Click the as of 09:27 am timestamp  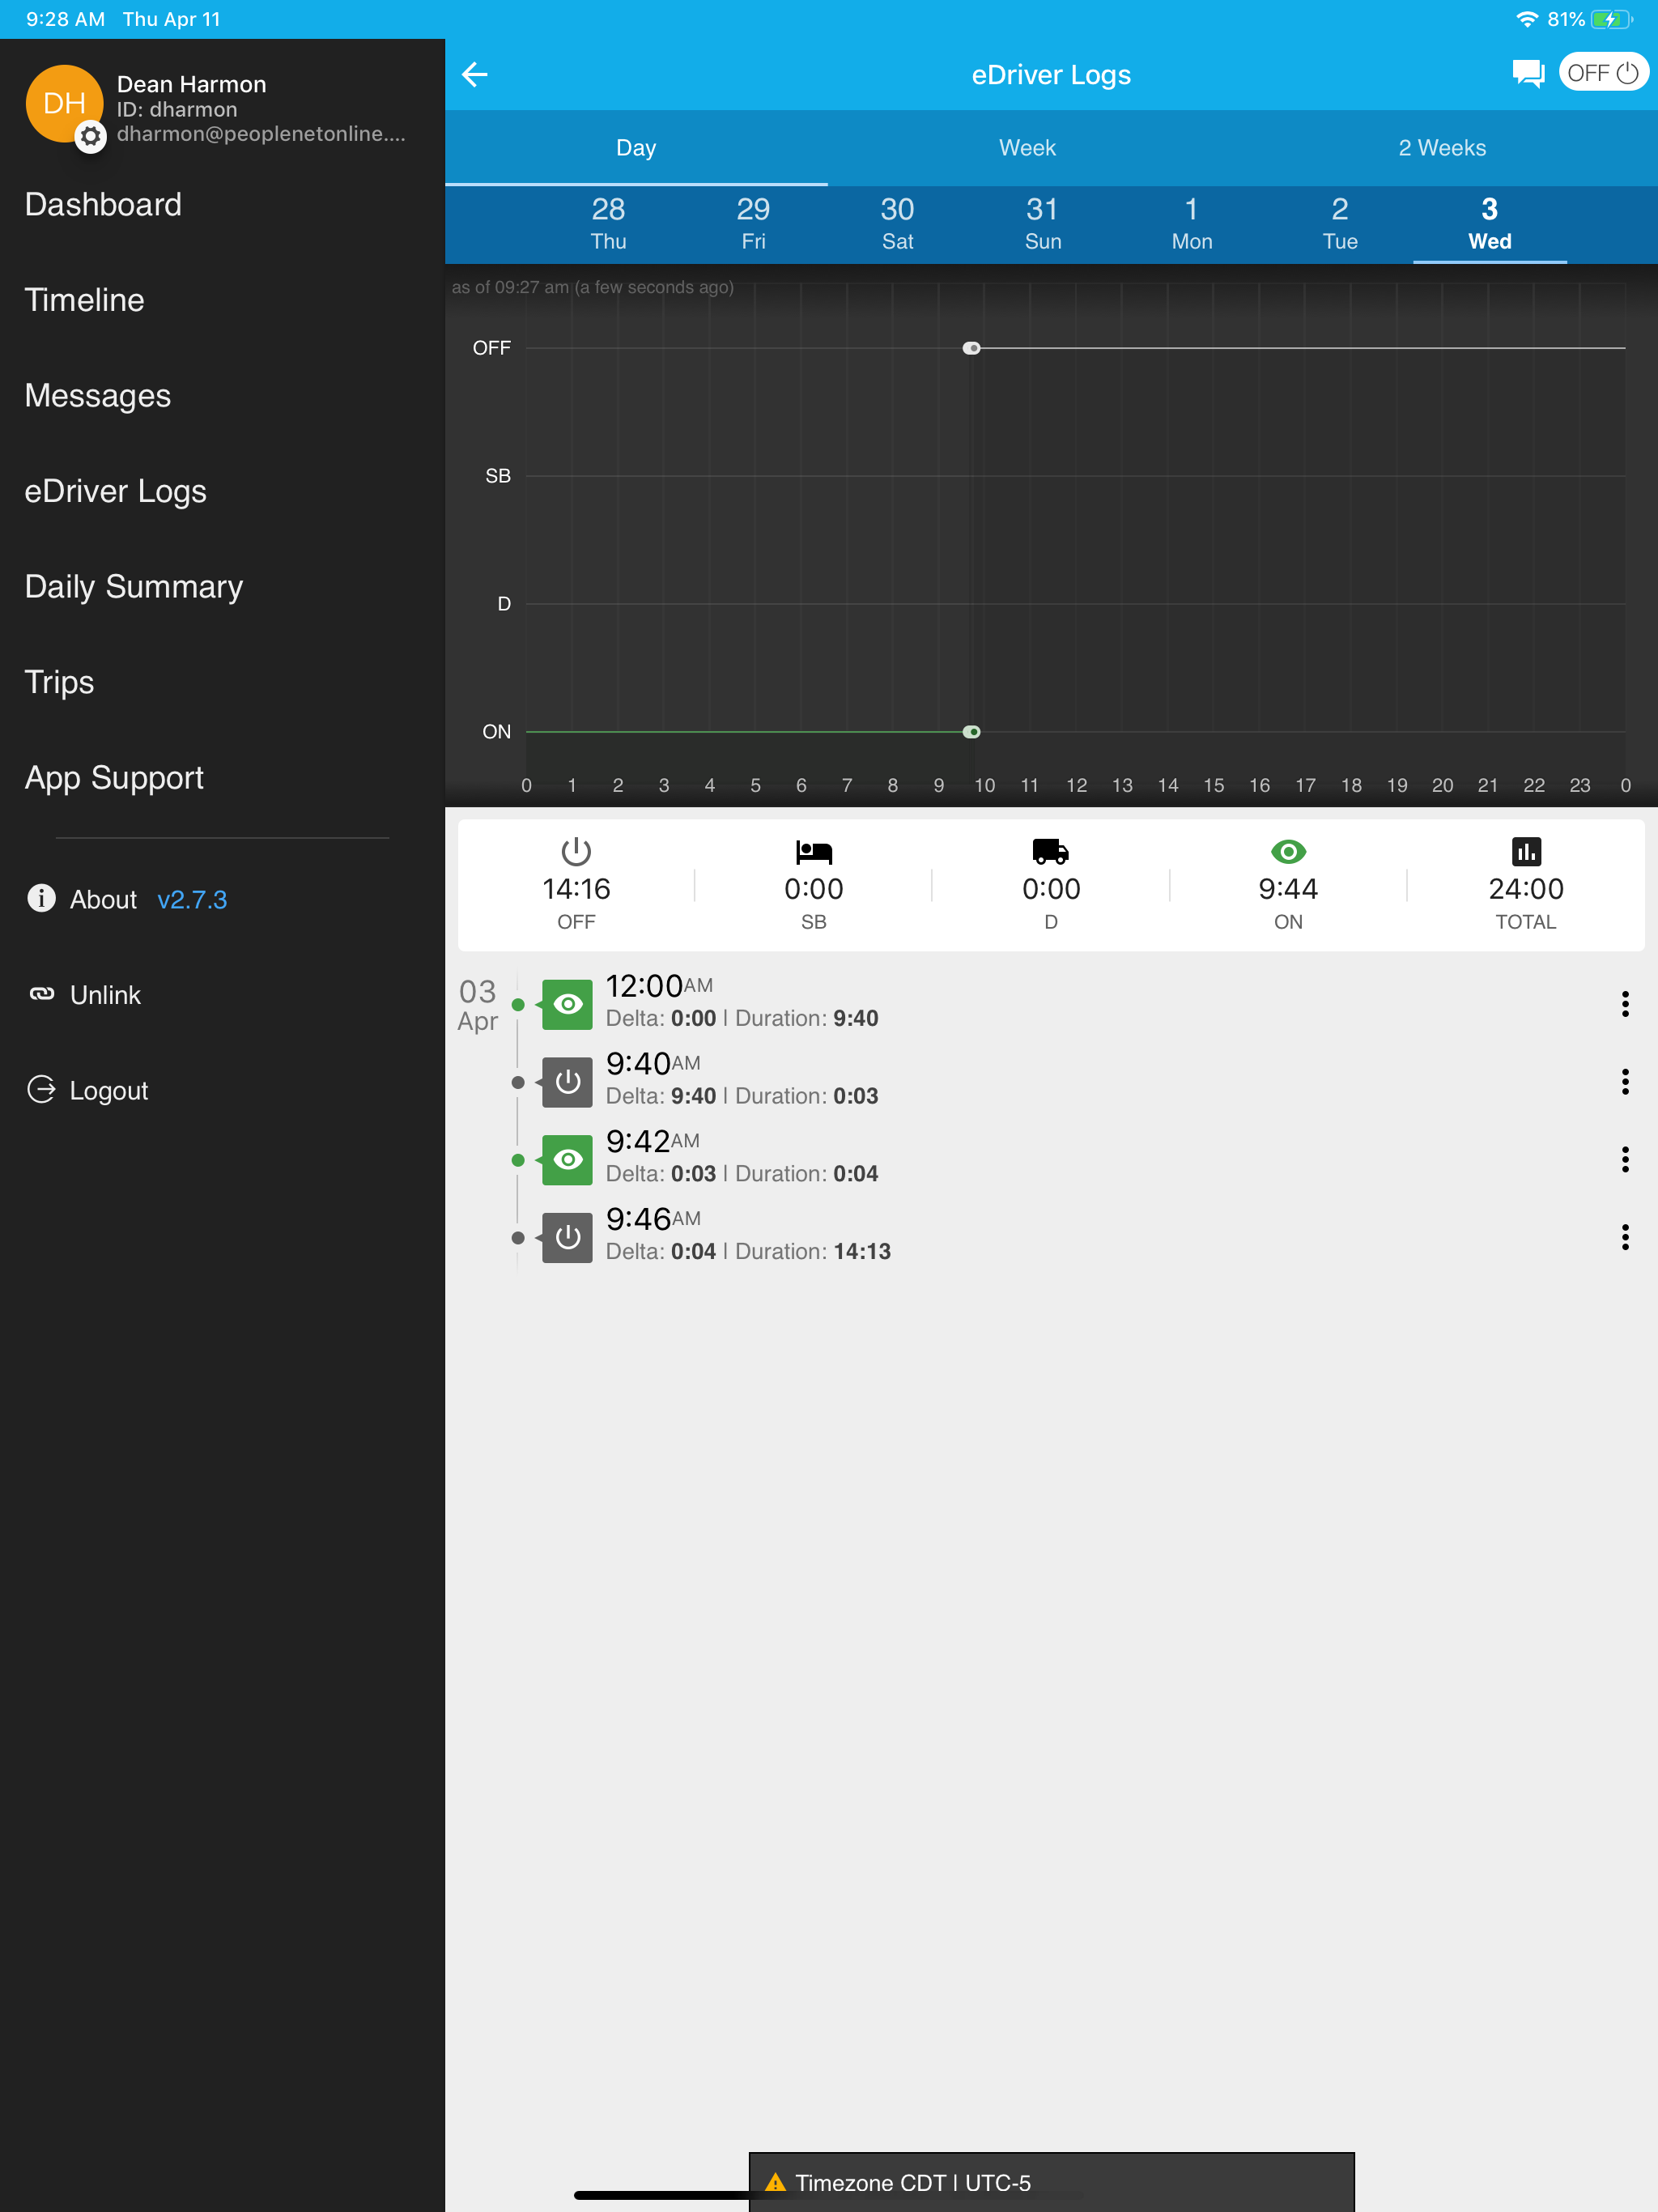pos(592,288)
